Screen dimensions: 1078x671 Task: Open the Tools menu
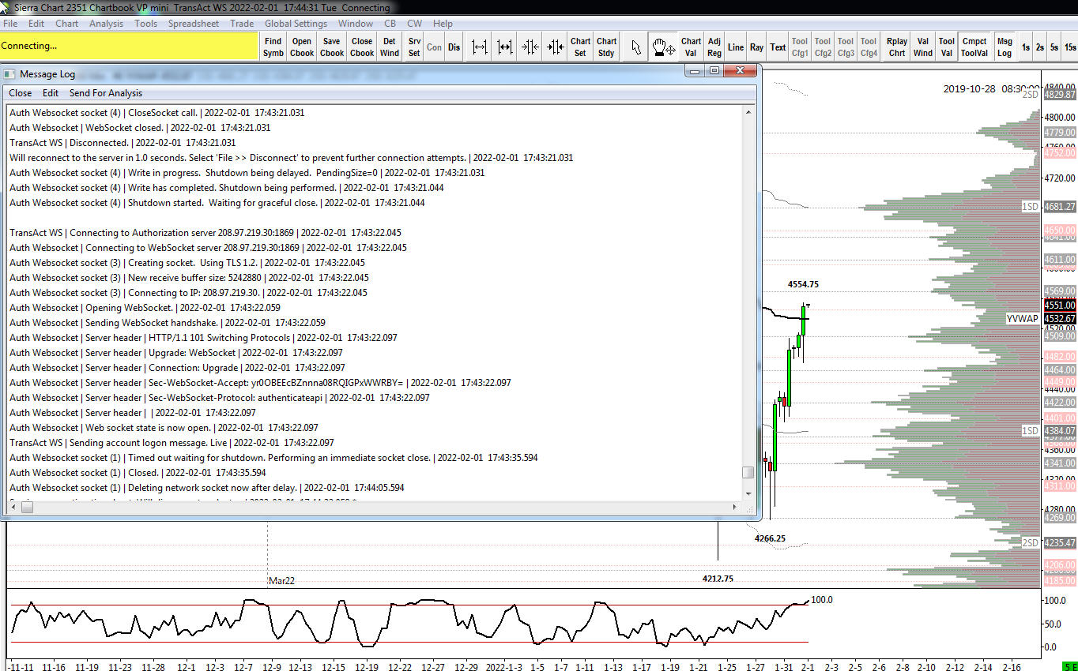(x=146, y=24)
